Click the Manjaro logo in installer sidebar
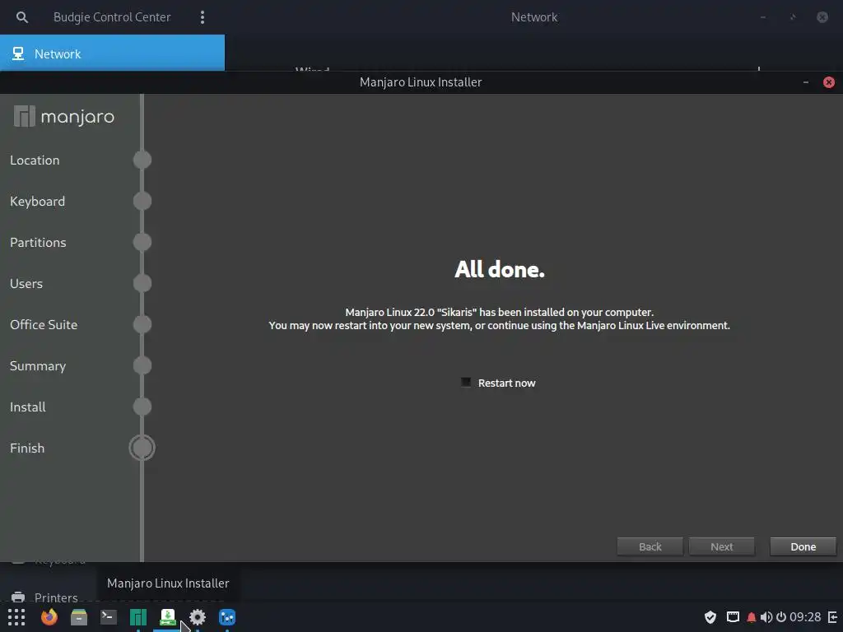 (x=64, y=116)
